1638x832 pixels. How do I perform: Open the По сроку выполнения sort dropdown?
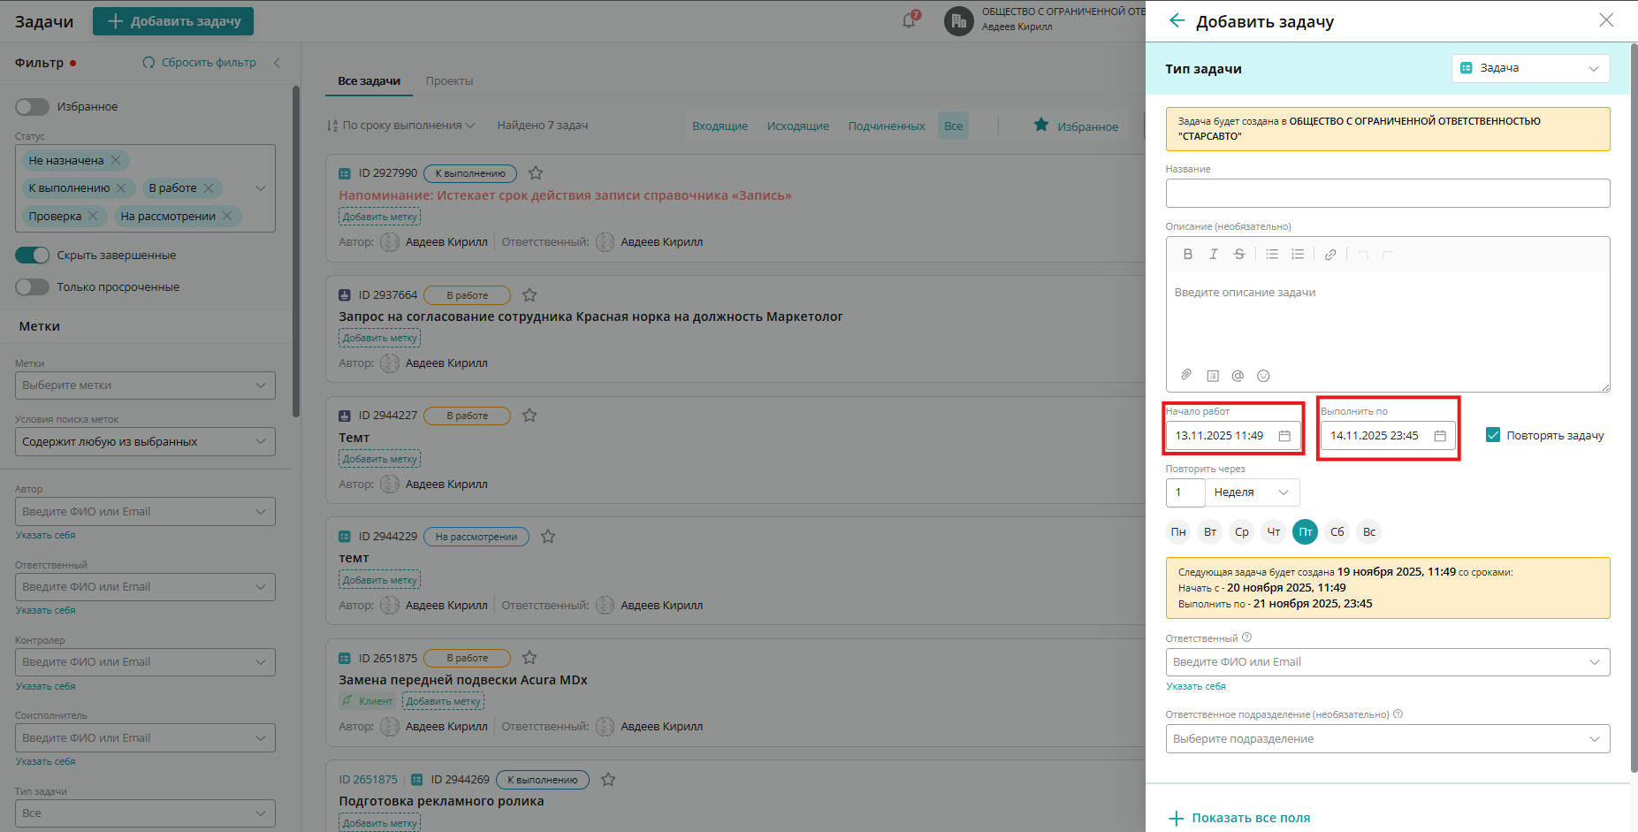[x=401, y=126]
